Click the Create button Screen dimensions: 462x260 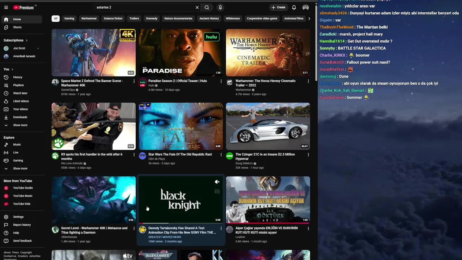pyautogui.click(x=278, y=7)
